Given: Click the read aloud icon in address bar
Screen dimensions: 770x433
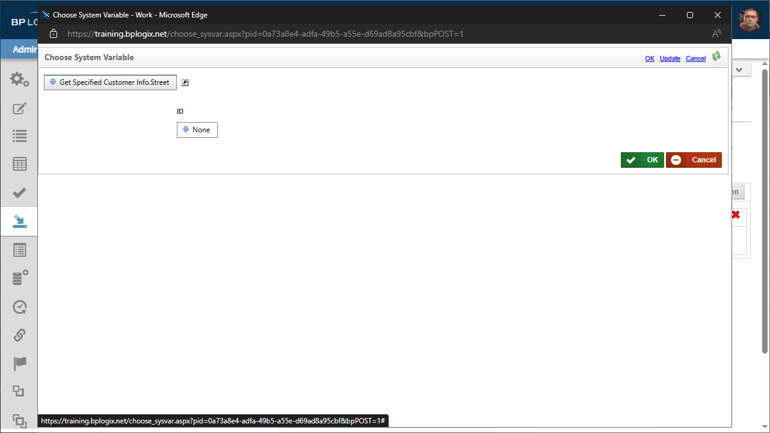Looking at the screenshot, I should [716, 34].
